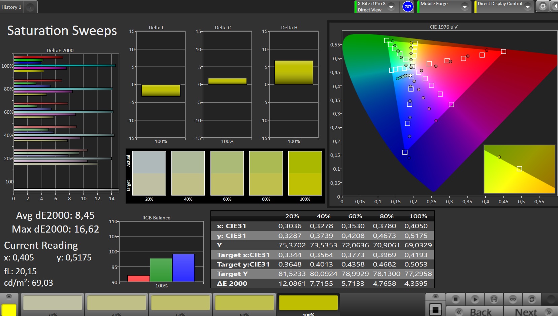
Task: Click the read series bracket icon
Action: [494, 299]
